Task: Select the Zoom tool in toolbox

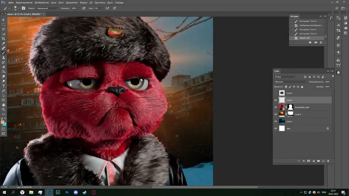Action: coord(4,109)
